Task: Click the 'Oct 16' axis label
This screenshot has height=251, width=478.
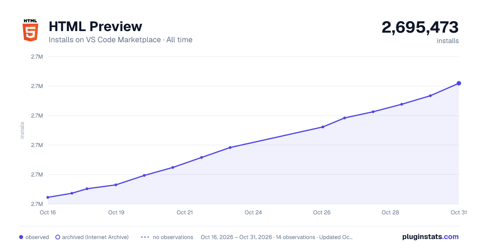Action: (48, 212)
